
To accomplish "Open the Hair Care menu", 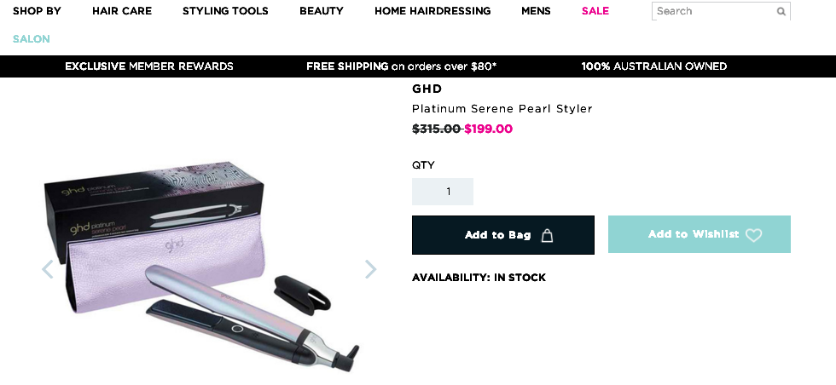I will point(122,11).
